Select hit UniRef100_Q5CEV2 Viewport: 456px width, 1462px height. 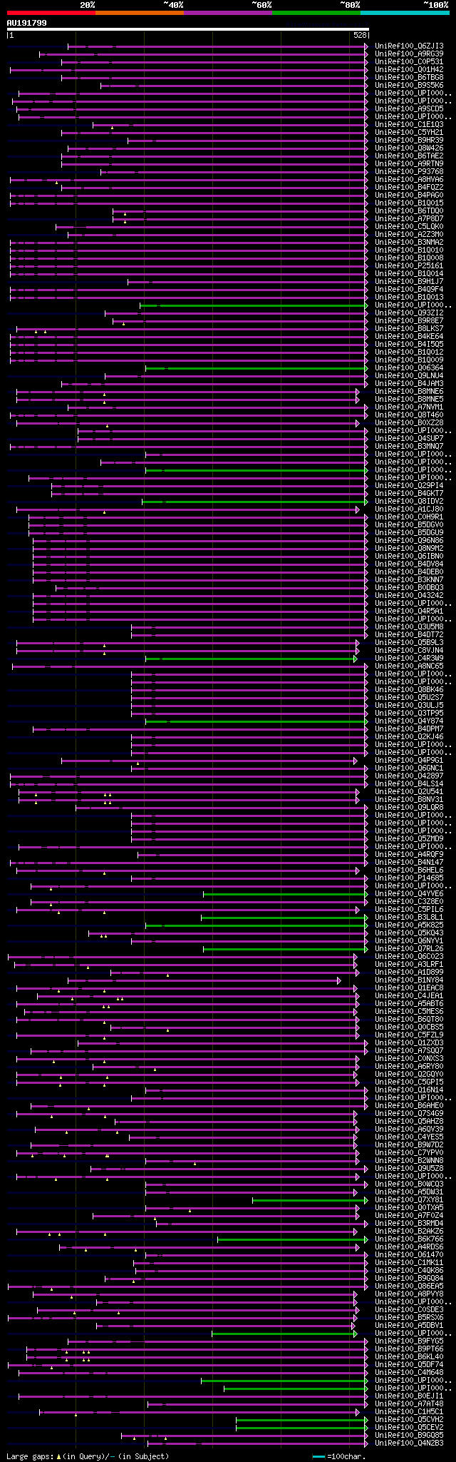(x=409, y=1427)
